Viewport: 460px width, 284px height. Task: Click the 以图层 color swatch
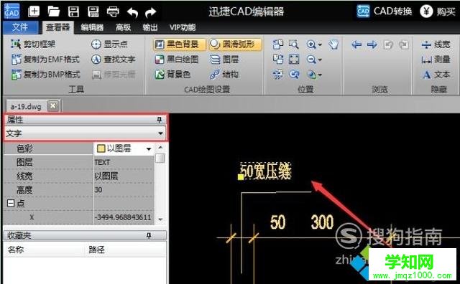pyautogui.click(x=101, y=148)
